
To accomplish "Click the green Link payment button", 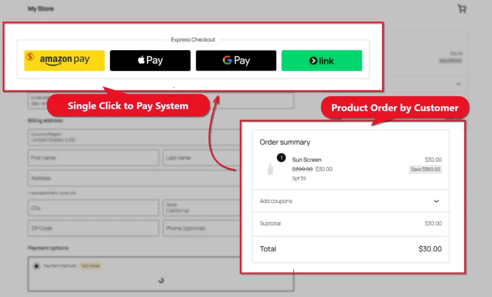I will (x=322, y=61).
